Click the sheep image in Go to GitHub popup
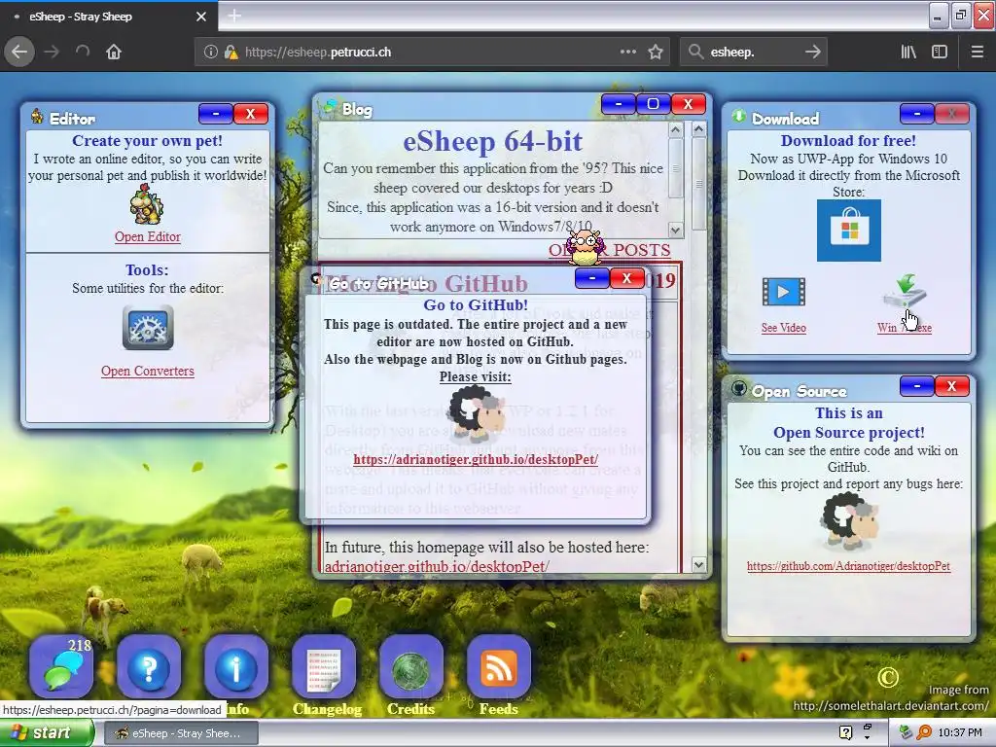Screen dimensions: 996x747 [475, 415]
